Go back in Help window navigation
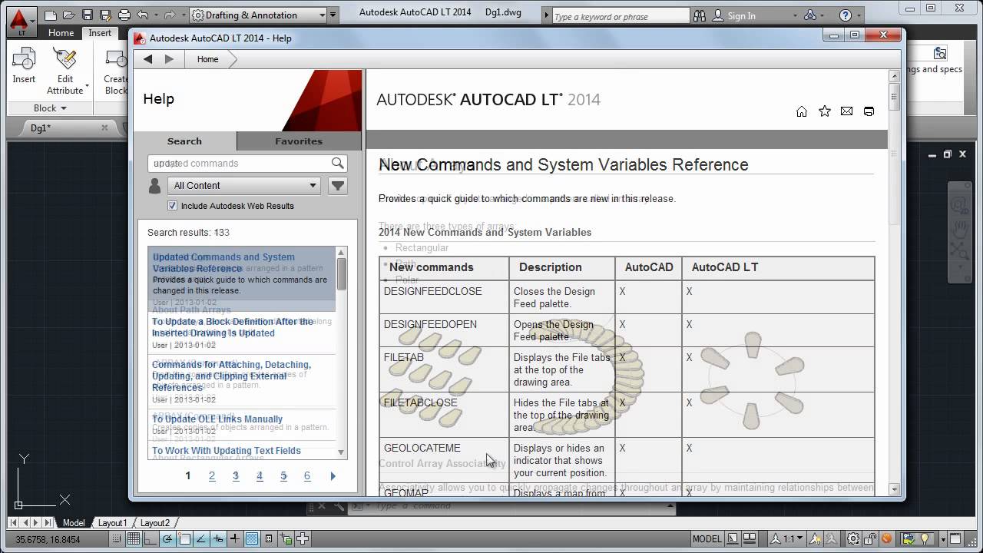The width and height of the screenshot is (983, 553). (148, 59)
